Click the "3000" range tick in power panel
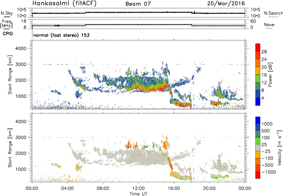283x196 pixels. (21, 64)
